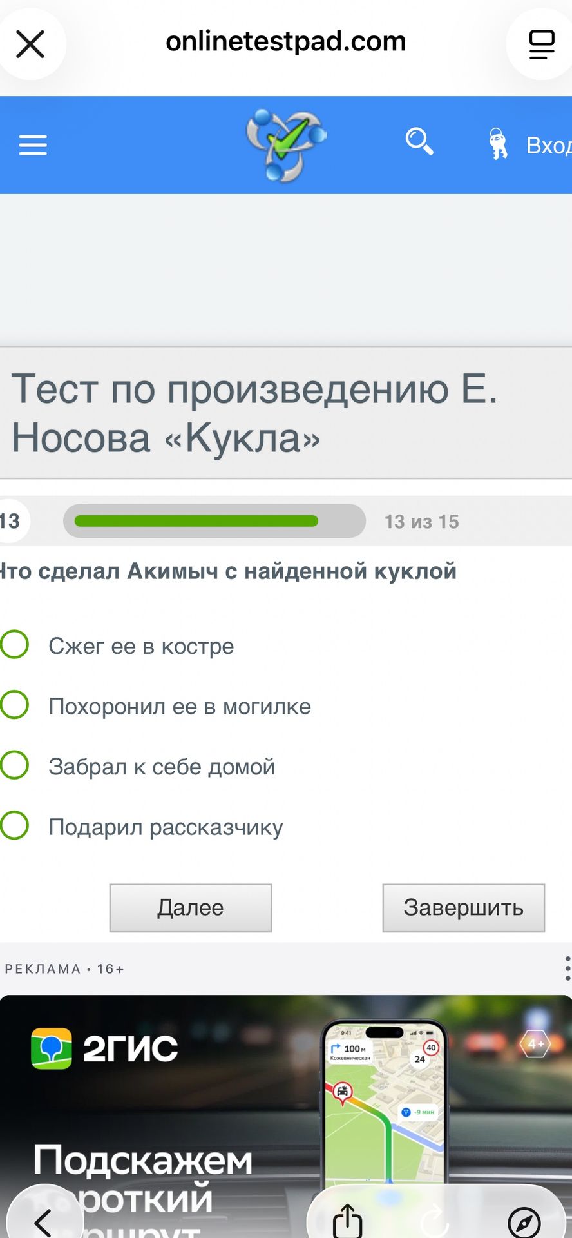Open the Вход login link
This screenshot has width=572, height=1238.
pyautogui.click(x=548, y=145)
